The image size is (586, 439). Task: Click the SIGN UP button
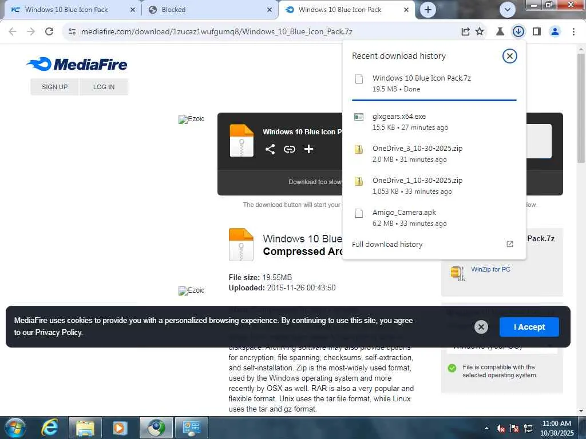54,87
